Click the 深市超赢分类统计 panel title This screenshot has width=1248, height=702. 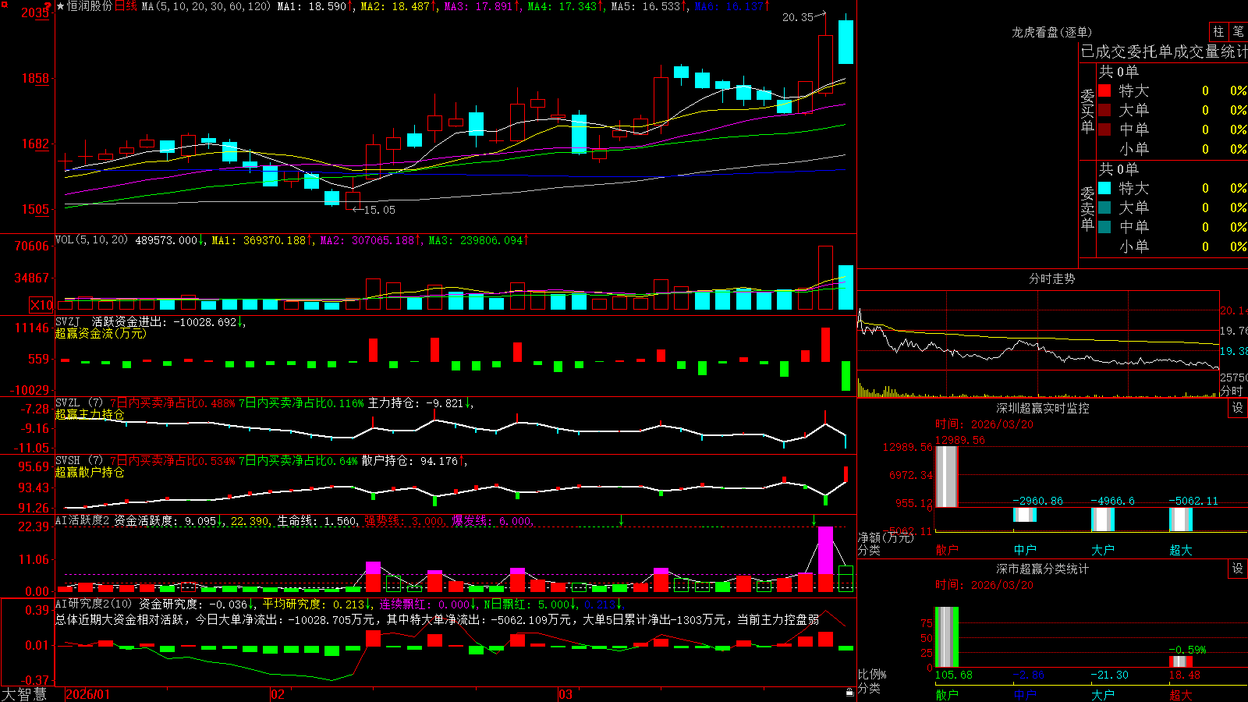pos(1042,569)
